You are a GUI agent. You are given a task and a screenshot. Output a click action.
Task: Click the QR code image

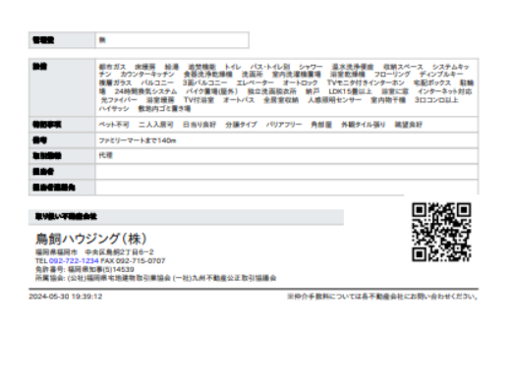[x=441, y=232]
